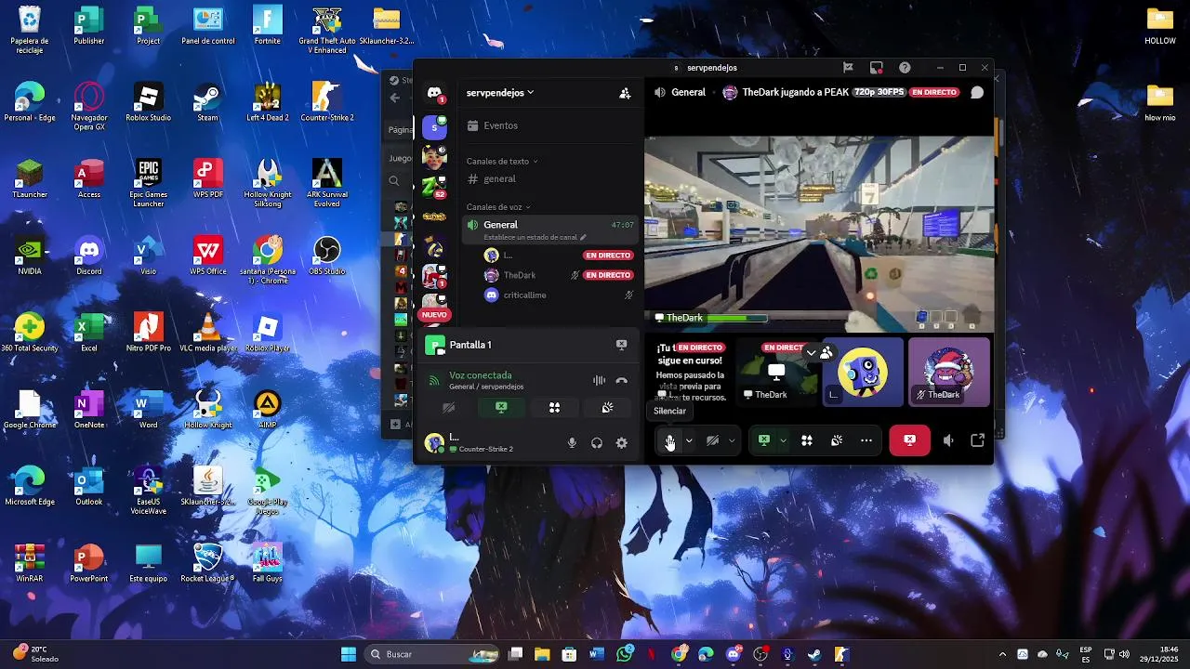Stop sharing via icon on Pantalla 1 row
The width and height of the screenshot is (1190, 669).
click(622, 345)
